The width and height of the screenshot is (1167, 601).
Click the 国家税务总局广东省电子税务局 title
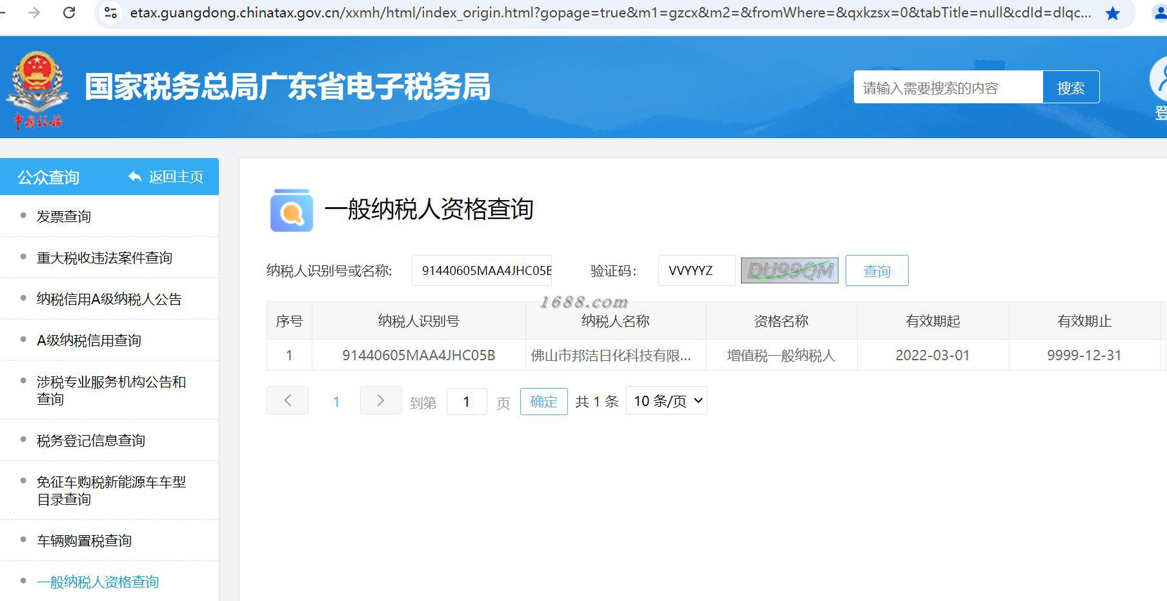[287, 87]
